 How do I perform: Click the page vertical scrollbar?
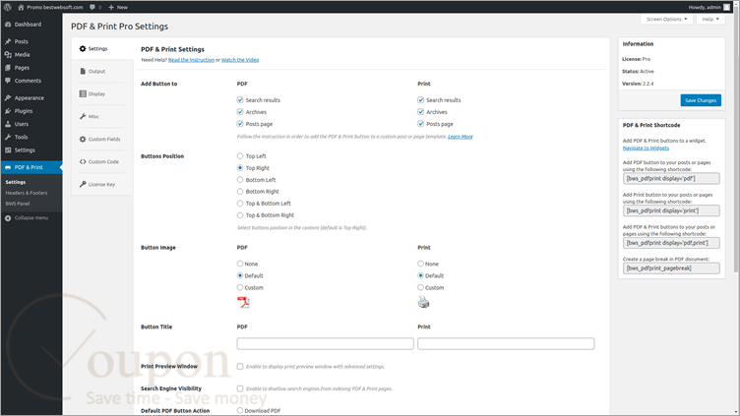pyautogui.click(x=736, y=142)
